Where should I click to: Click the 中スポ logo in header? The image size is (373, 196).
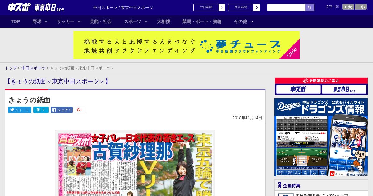[19, 7]
